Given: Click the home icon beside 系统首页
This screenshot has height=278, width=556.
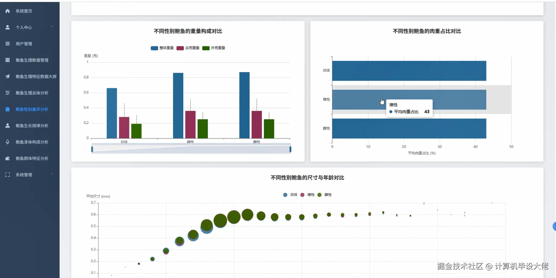Looking at the screenshot, I should pos(8,11).
